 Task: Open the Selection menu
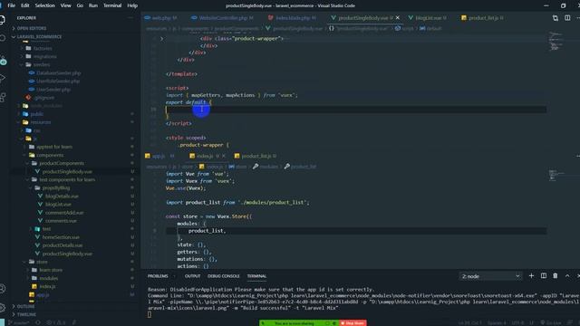(44, 5)
